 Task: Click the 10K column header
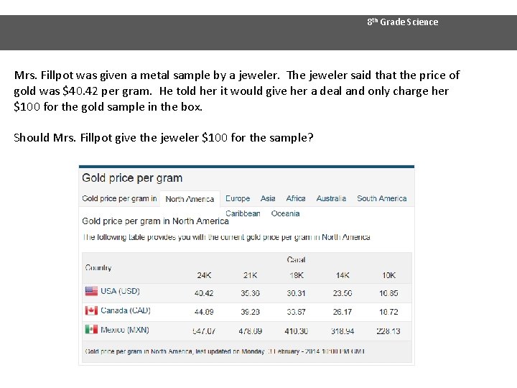coord(388,275)
